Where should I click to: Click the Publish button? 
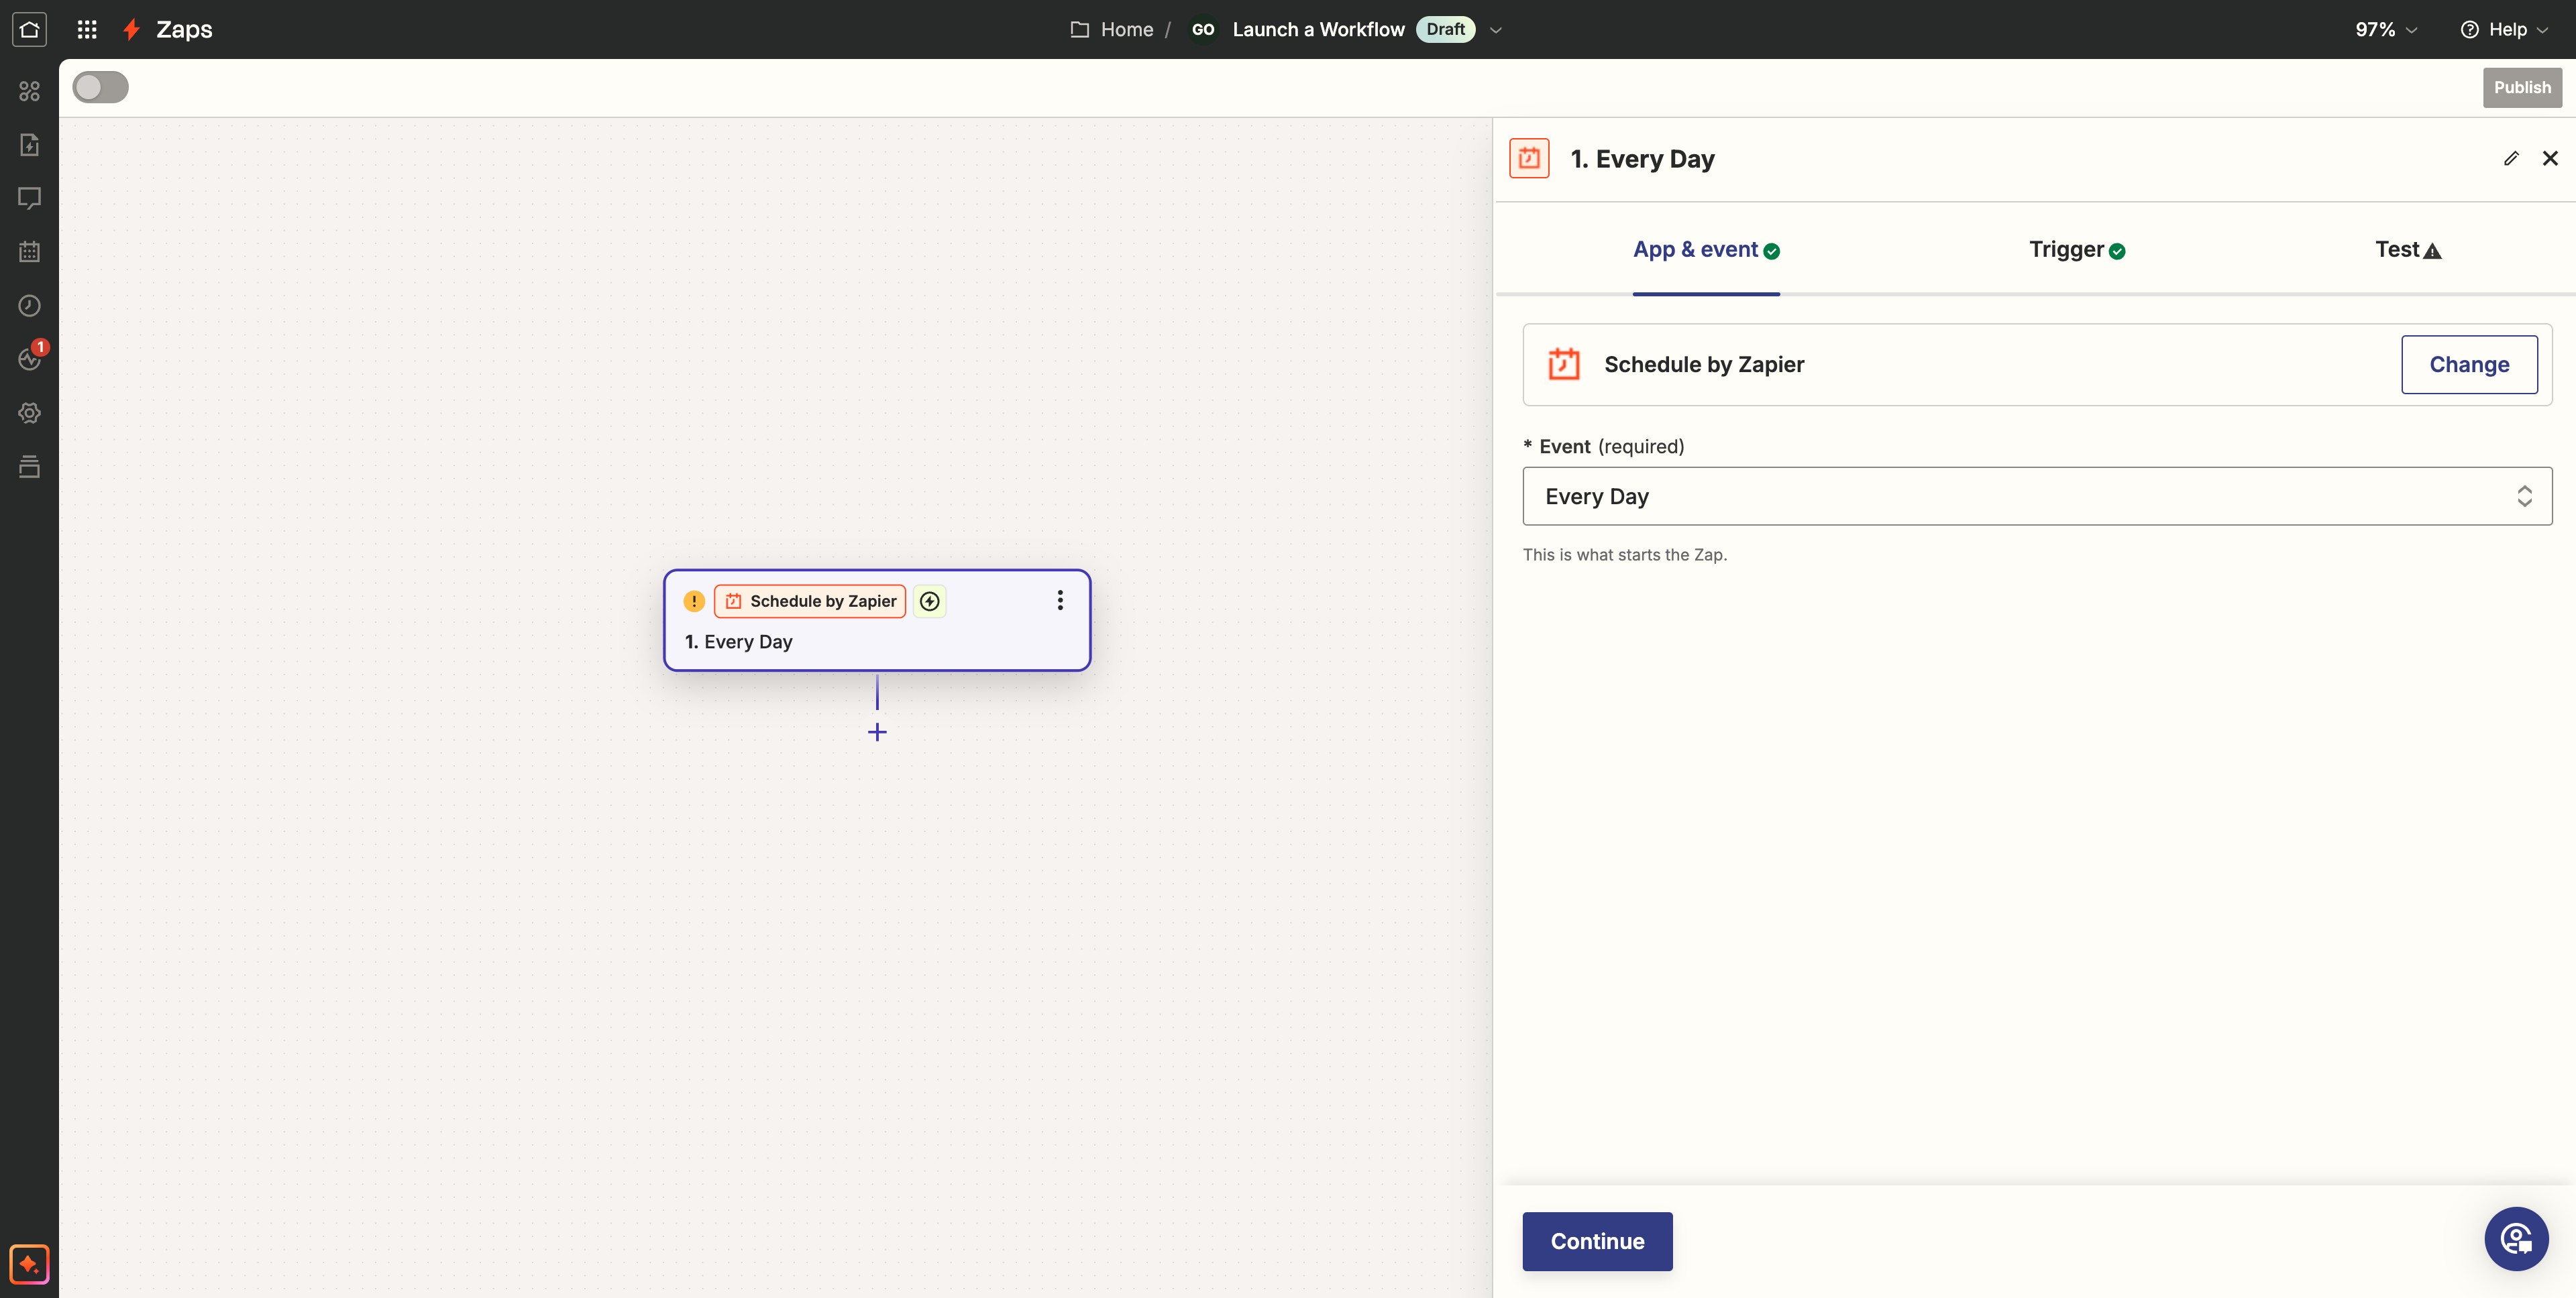[x=2522, y=87]
